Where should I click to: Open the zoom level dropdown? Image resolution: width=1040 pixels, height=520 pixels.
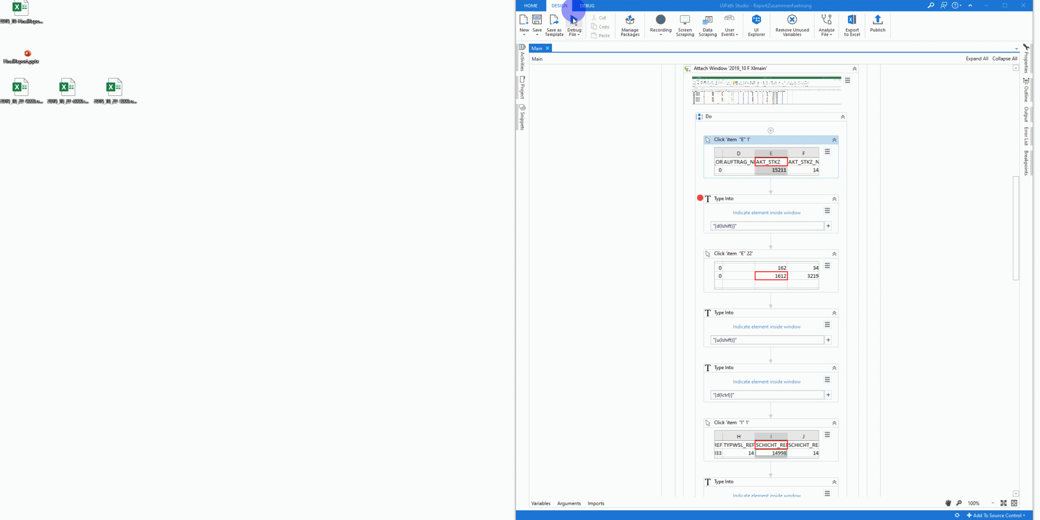[x=992, y=503]
